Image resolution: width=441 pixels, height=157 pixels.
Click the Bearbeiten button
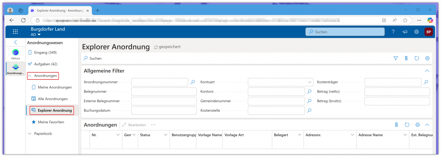pyautogui.click(x=135, y=125)
